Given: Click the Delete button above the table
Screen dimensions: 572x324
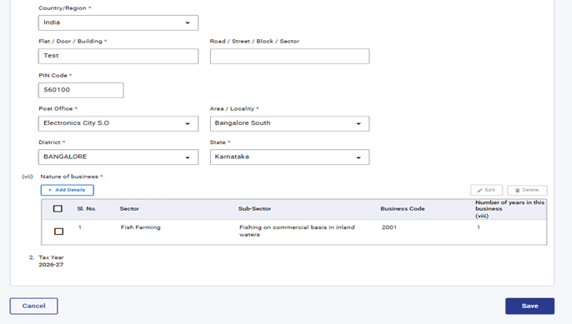Looking at the screenshot, I should pos(527,190).
